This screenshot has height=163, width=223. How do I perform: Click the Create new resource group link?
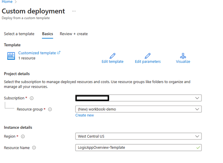(84, 115)
